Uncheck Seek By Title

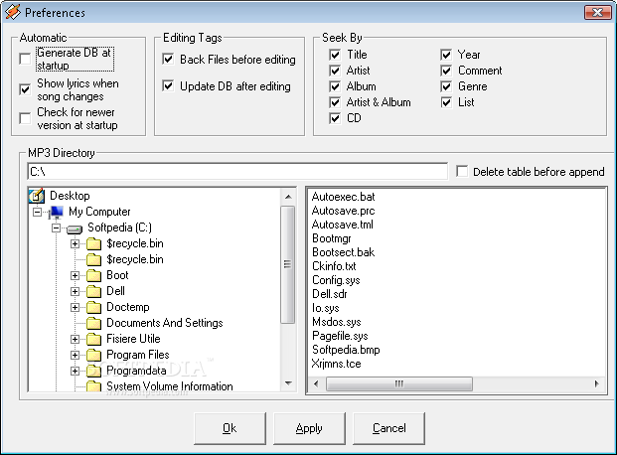(335, 55)
